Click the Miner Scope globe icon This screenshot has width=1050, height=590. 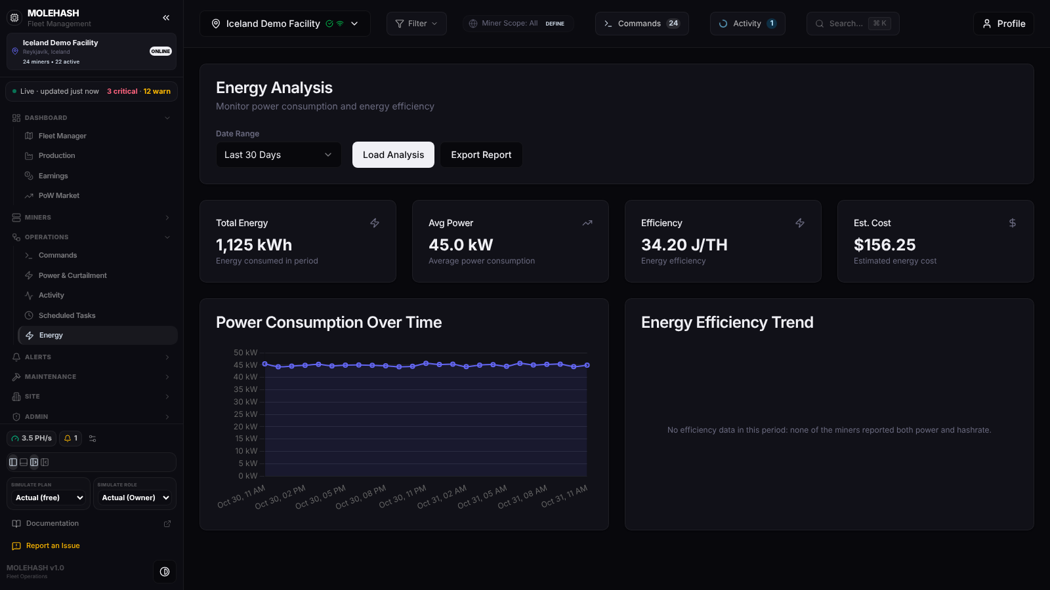click(x=473, y=24)
